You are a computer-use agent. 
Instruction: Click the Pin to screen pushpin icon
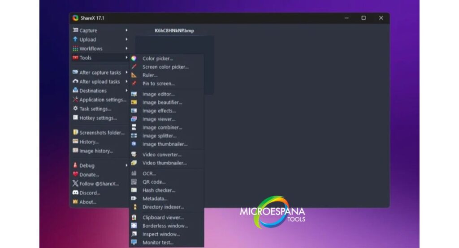[x=134, y=84]
